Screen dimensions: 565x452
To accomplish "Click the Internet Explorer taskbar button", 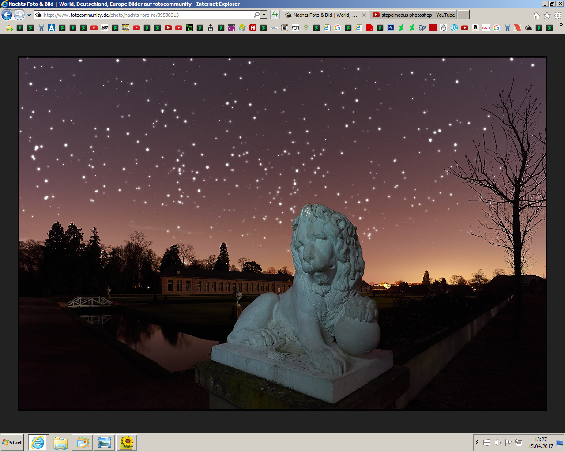I will [38, 442].
